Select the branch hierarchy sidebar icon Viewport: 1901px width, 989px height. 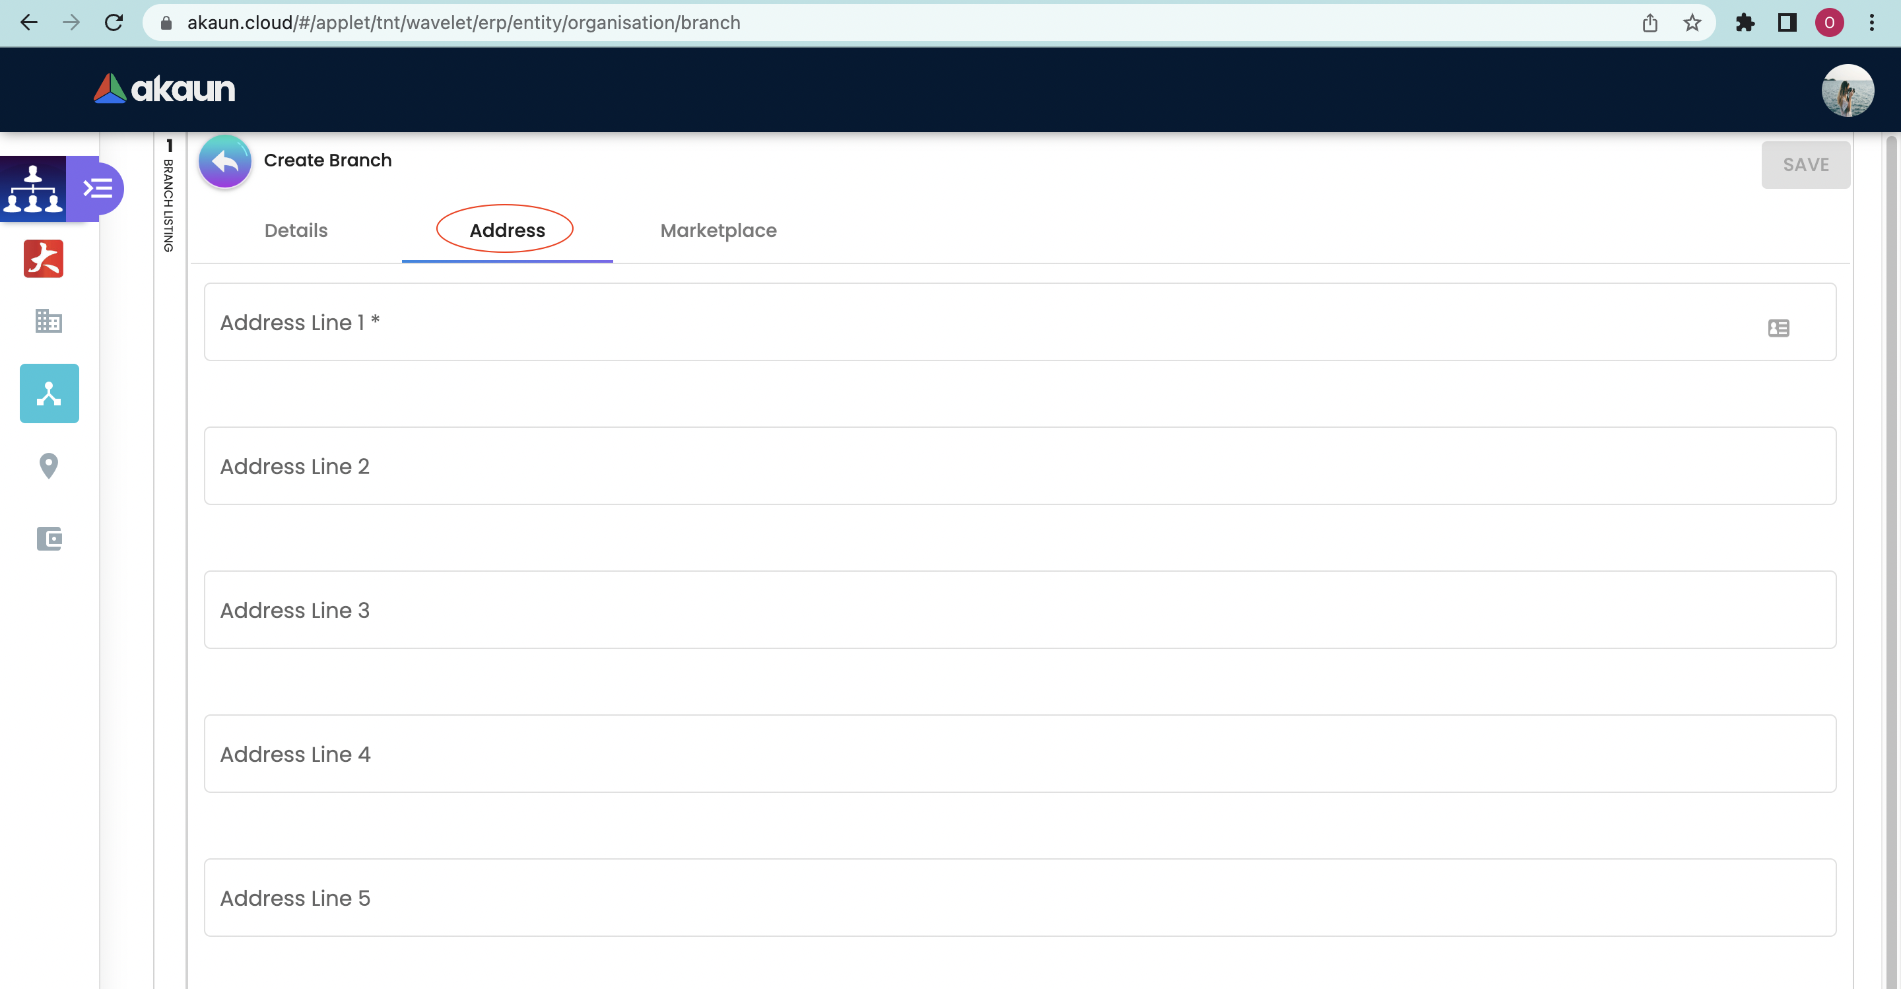click(x=49, y=393)
